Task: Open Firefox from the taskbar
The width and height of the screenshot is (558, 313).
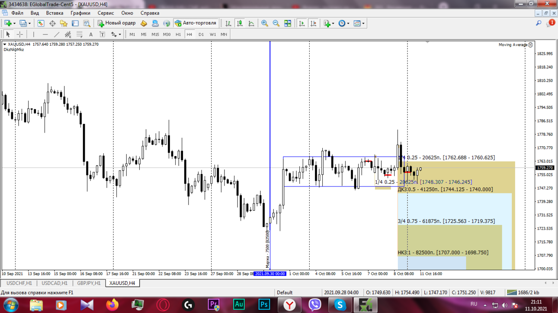Action: (x=112, y=305)
